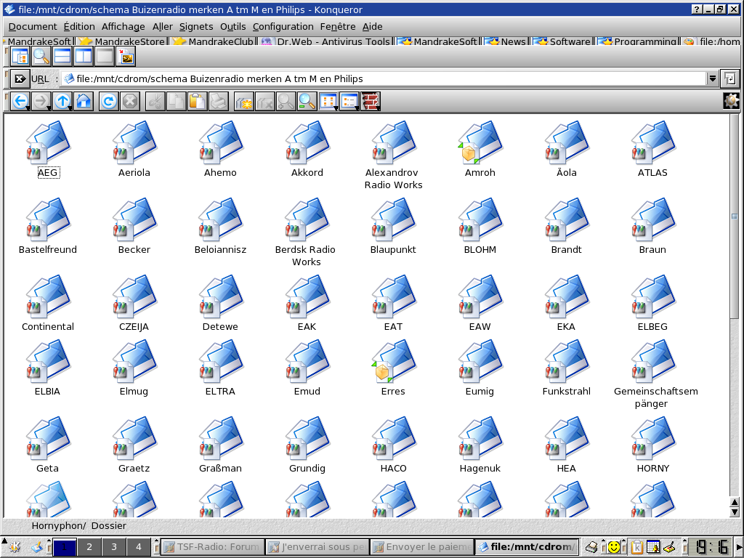Viewport: 744px width, 558px height.
Task: Select the Blaupunkt folder
Action: pos(393,226)
